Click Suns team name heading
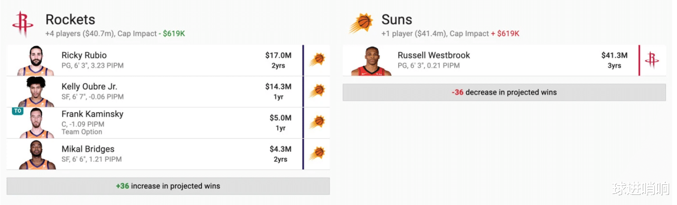This screenshot has height=205, width=677. coord(397,20)
